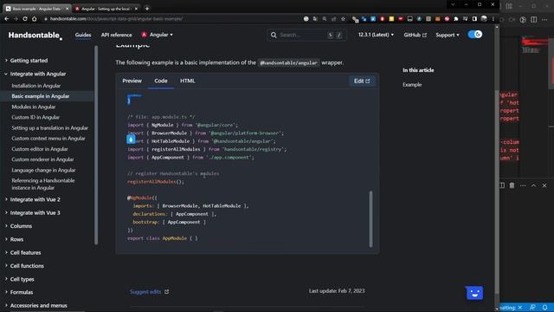This screenshot has height=312, width=554.
Task: Expand Accessories and menus section
Action: tap(38, 305)
